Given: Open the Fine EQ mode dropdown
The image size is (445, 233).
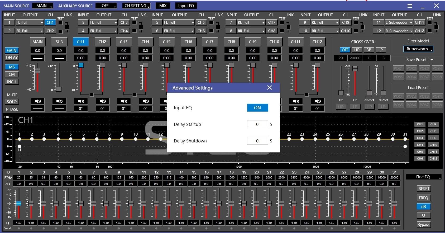Looking at the screenshot, I should click(424, 177).
